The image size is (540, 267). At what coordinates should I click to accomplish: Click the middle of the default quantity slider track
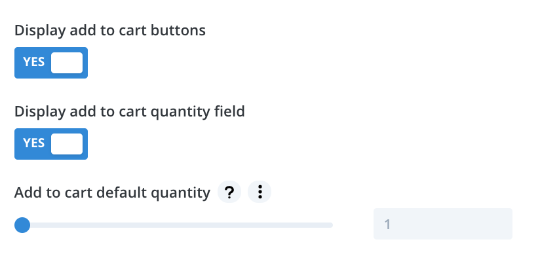tap(174, 225)
